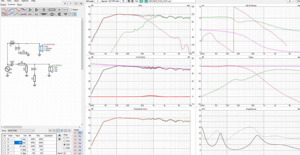Add an inductor coil to schematic

(44, 14)
